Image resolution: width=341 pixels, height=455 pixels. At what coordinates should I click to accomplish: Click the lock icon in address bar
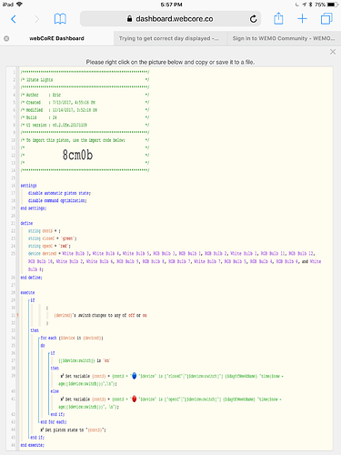[129, 19]
